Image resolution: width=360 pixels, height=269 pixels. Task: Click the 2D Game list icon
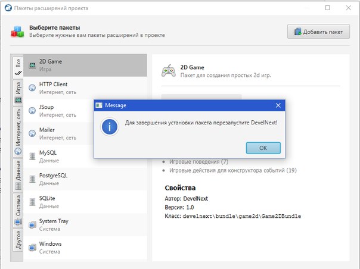click(32, 65)
